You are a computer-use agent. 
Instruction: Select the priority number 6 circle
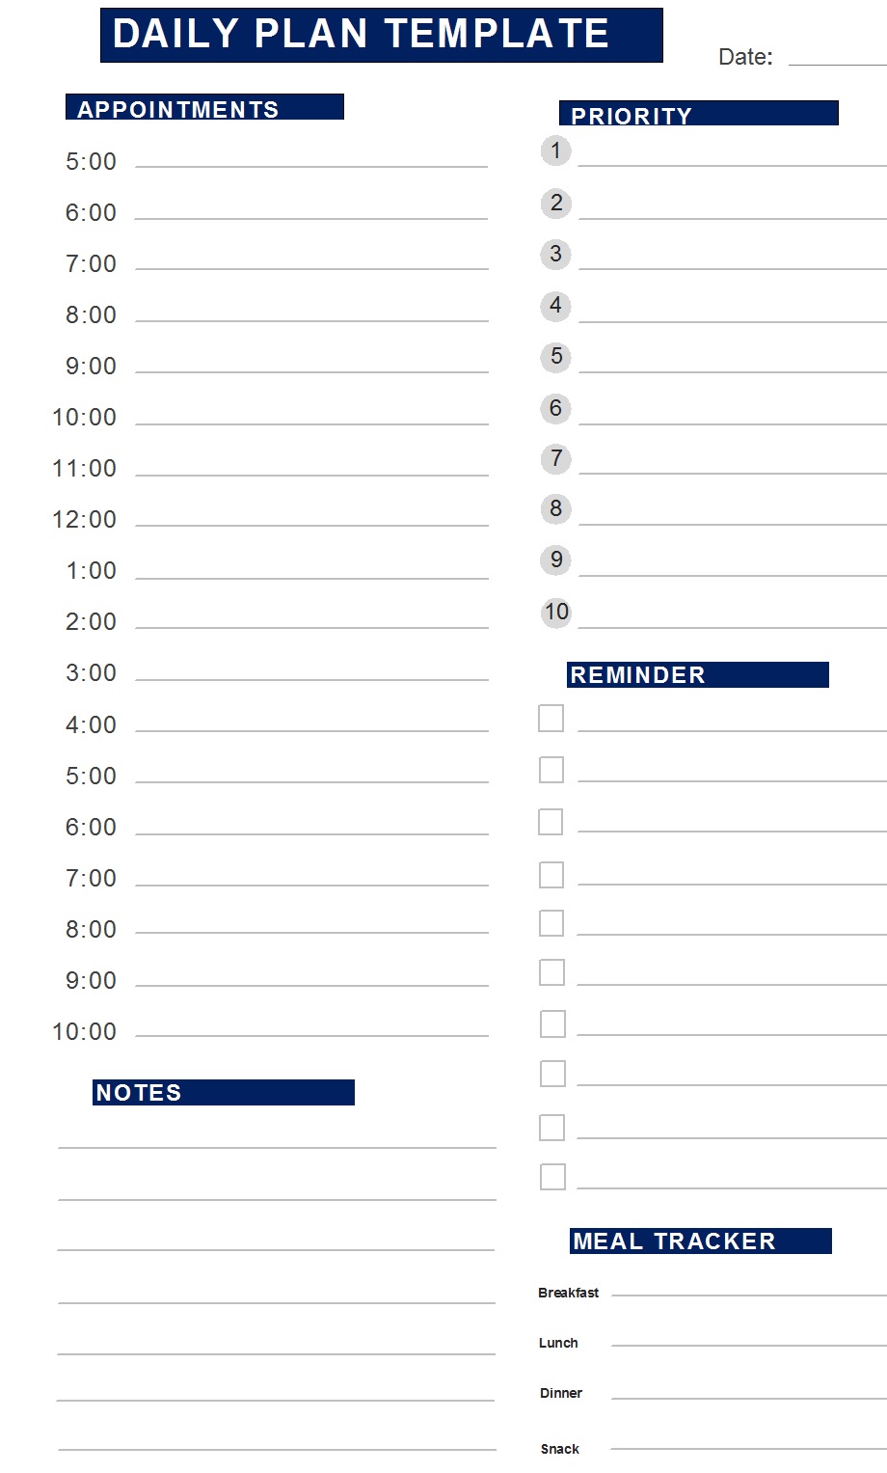555,408
